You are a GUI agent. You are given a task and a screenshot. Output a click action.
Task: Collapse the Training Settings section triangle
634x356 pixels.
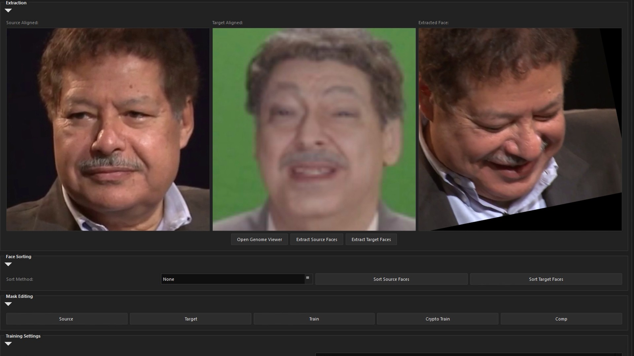(8, 344)
